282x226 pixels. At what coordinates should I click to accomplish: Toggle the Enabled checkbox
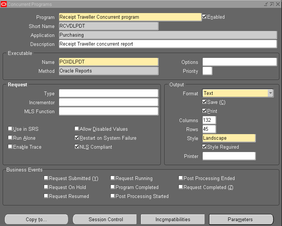click(204, 17)
